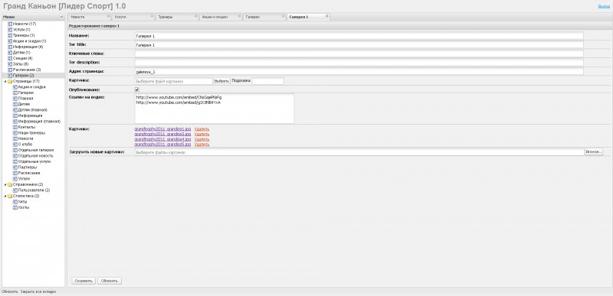
Task: Click the icon beside Хосты
Action: coord(15,207)
